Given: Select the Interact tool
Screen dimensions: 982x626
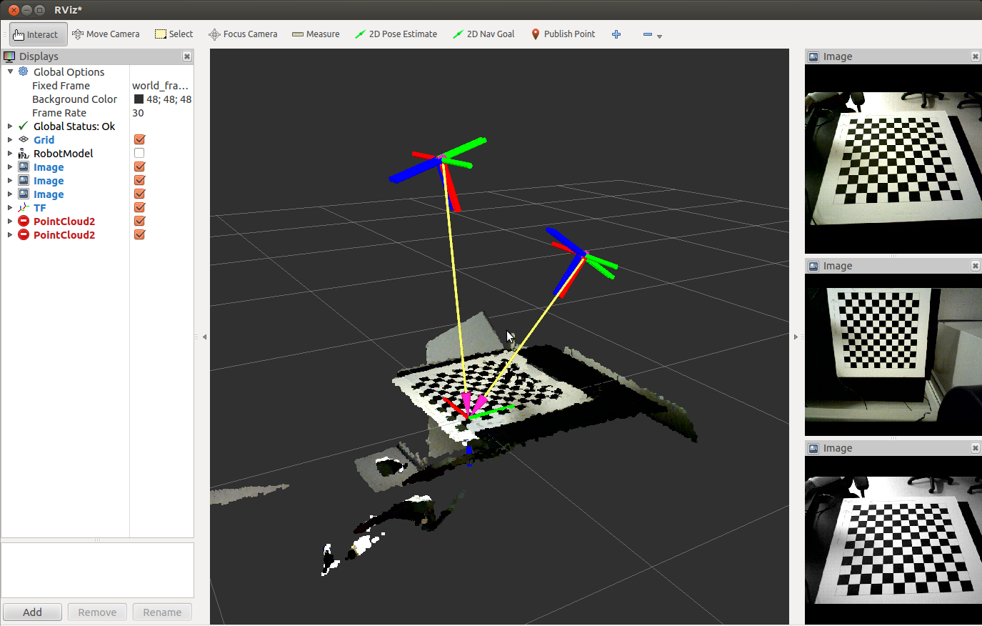Looking at the screenshot, I should point(38,34).
